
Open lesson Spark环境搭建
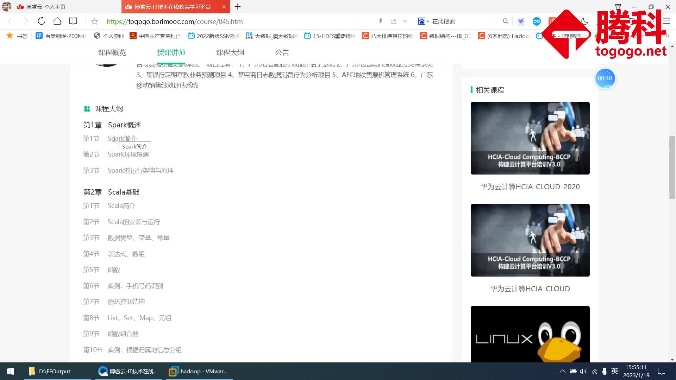pos(128,154)
